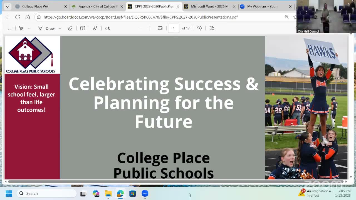This screenshot has height=200, width=356.
Task: Click the page number input field
Action: pyautogui.click(x=174, y=28)
